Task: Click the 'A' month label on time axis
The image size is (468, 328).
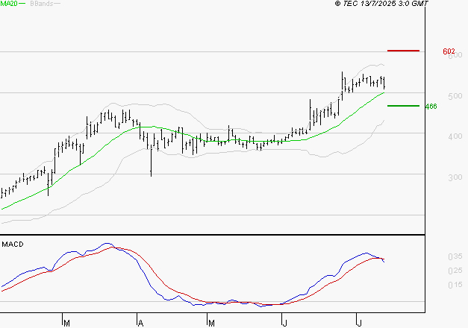Action: (140, 323)
